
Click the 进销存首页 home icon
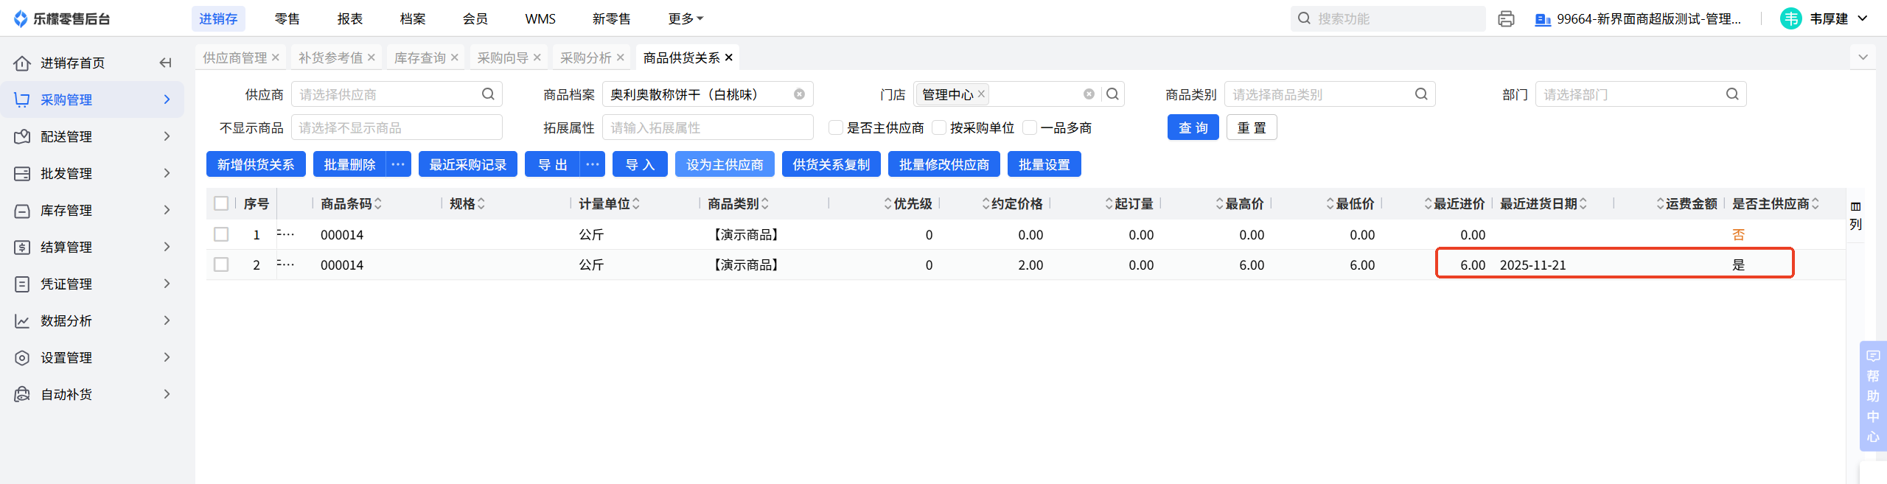click(22, 63)
